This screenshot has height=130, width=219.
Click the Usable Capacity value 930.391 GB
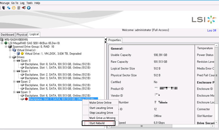[x=160, y=55]
